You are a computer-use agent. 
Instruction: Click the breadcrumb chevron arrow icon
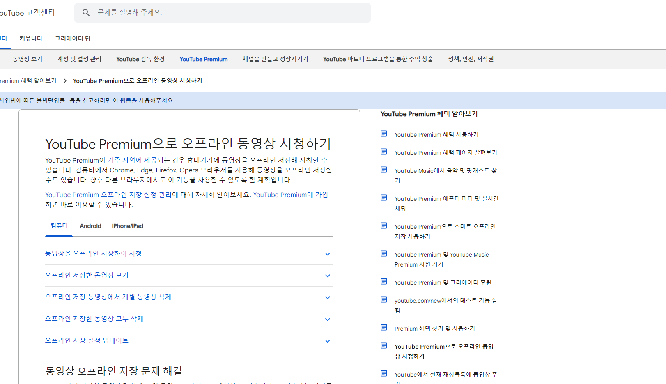pos(65,81)
